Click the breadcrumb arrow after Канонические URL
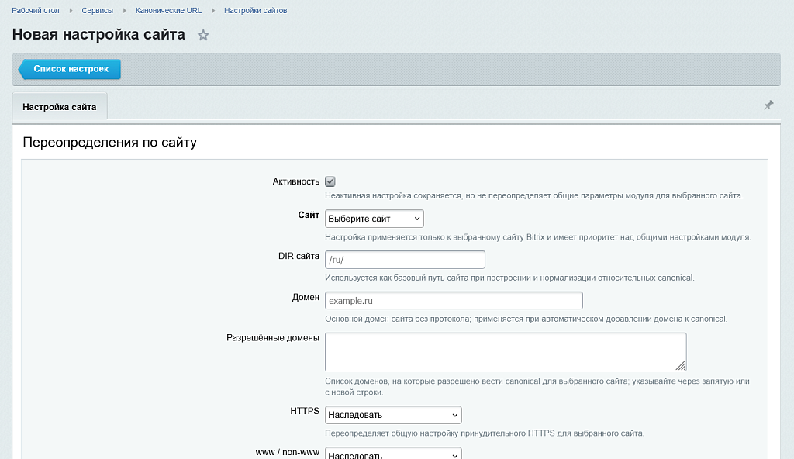Screen dimensions: 794x459 (213, 11)
